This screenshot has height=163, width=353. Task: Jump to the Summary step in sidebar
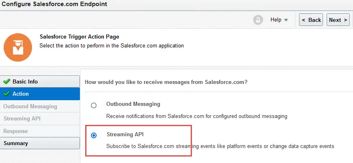40,143
